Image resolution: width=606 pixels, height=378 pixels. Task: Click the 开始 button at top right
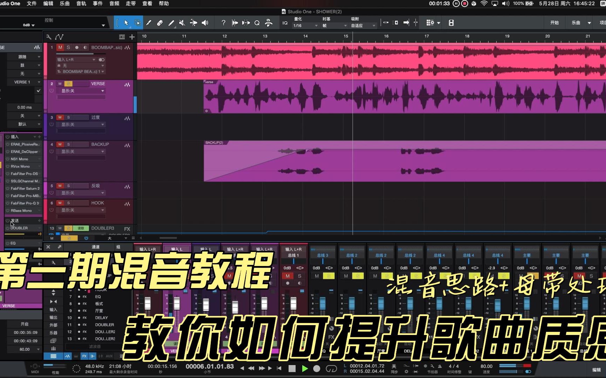(554, 23)
